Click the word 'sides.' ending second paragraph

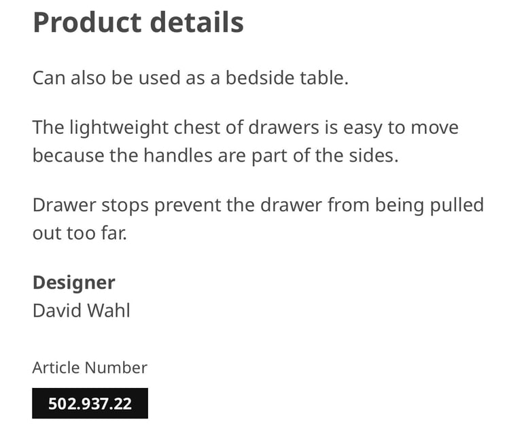[374, 156]
